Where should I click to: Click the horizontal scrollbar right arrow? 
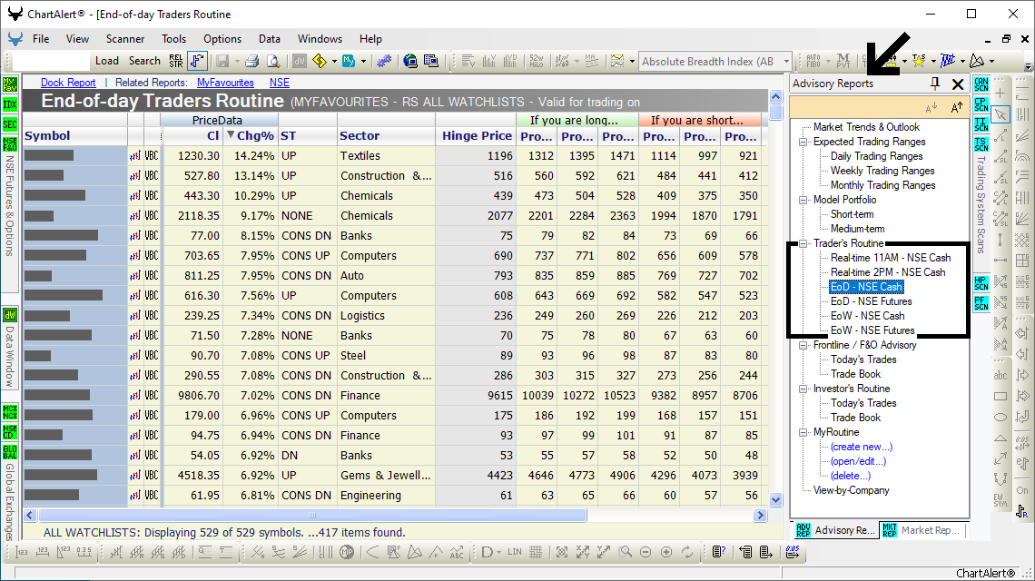click(761, 515)
